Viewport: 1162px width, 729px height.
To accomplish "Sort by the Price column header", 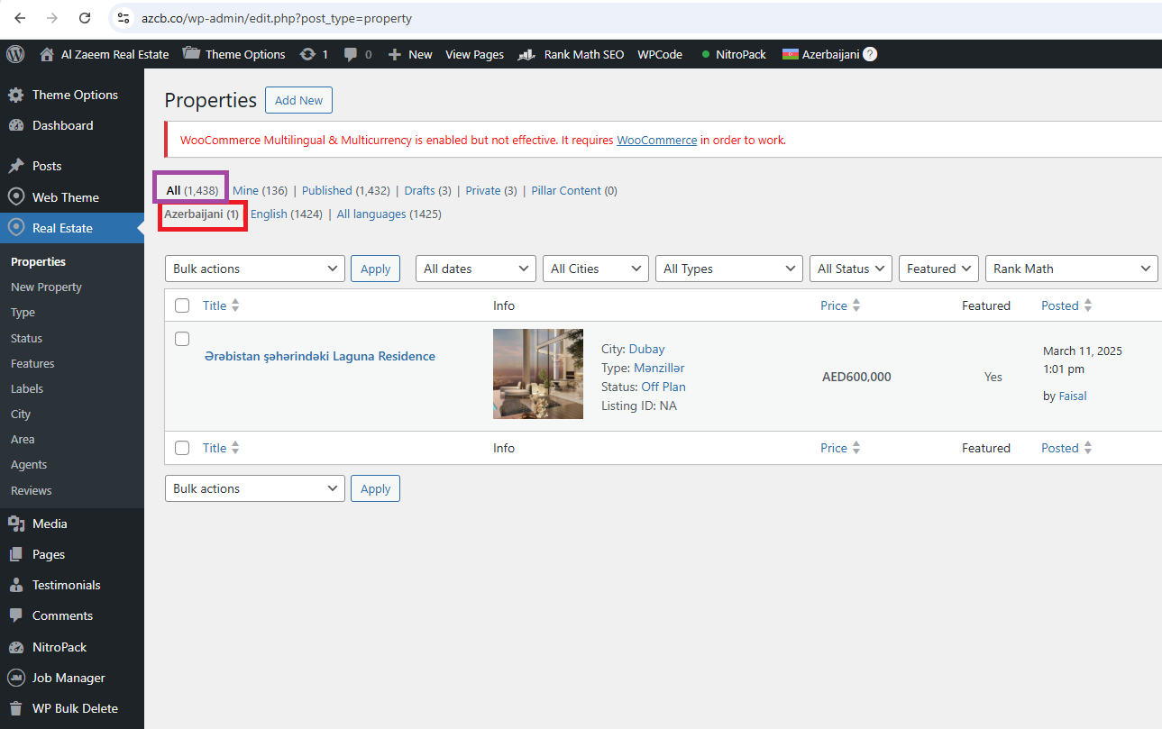I will point(834,305).
